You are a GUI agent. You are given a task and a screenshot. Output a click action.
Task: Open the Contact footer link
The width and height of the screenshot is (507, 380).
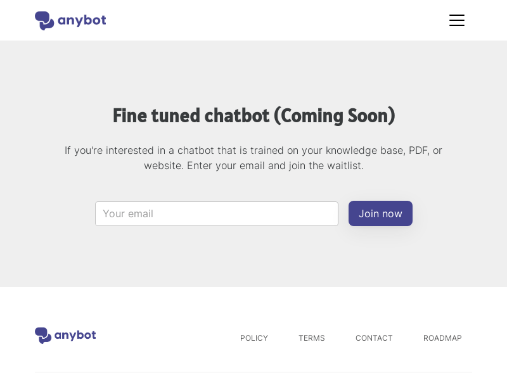[374, 338]
